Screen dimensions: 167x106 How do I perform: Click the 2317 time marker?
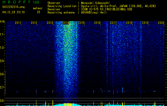(x=113, y=23)
